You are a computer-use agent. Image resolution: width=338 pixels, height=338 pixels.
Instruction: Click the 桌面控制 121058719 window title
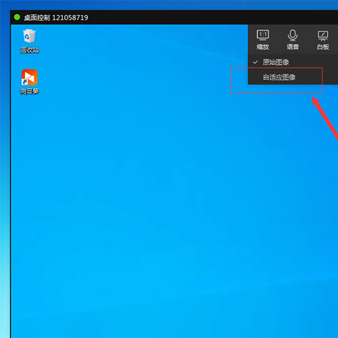point(56,18)
